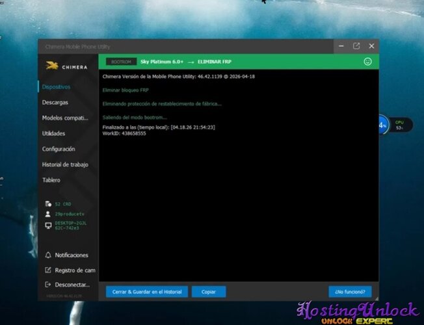Viewport: 424px width, 325px height.
Task: Click the ¿No funcionó? button
Action: point(350,292)
